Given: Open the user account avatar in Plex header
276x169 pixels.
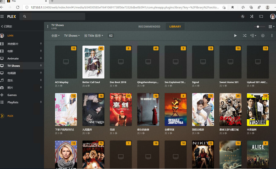Looking at the screenshot, I should coord(273,16).
